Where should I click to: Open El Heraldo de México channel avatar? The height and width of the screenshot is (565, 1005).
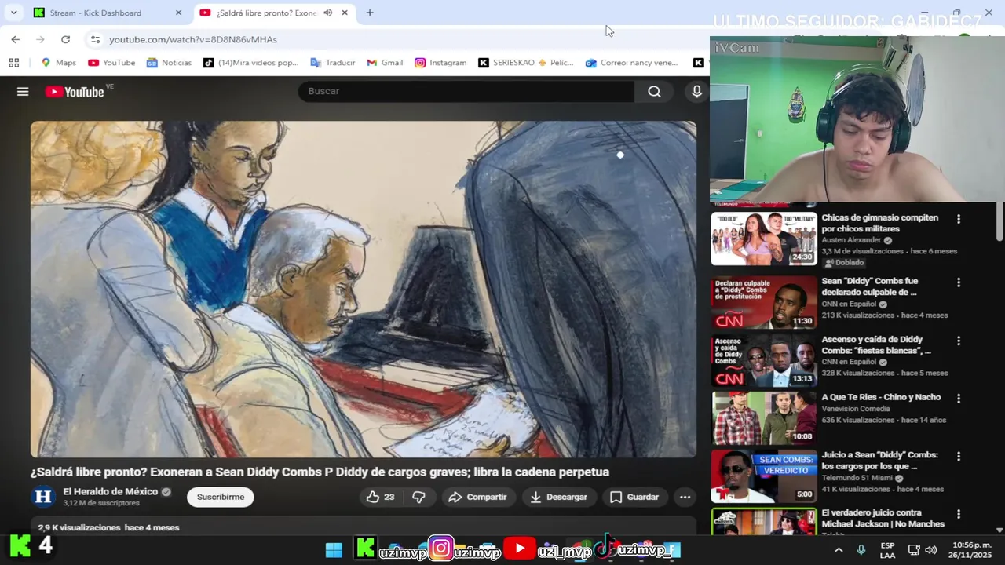coord(43,497)
